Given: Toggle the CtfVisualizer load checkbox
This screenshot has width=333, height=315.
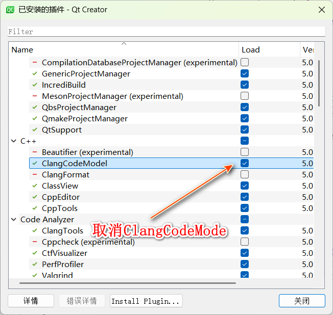Looking at the screenshot, I should 245,253.
